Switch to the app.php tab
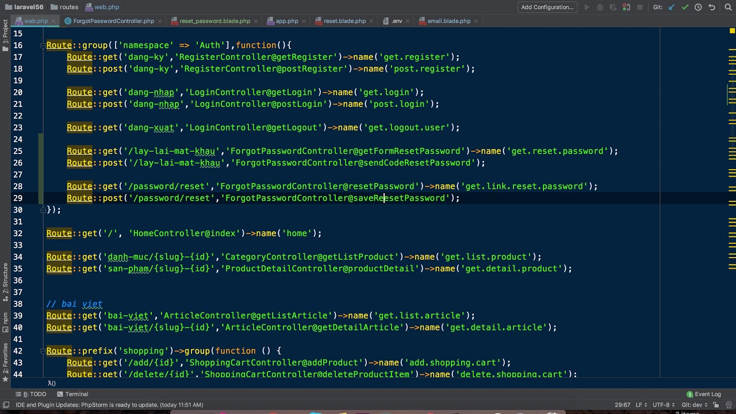Screen dimensions: 736x414 tap(287, 21)
